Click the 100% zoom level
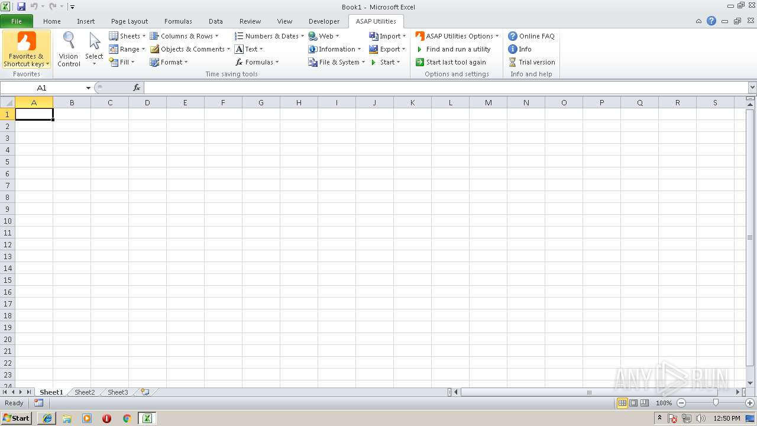 (664, 403)
